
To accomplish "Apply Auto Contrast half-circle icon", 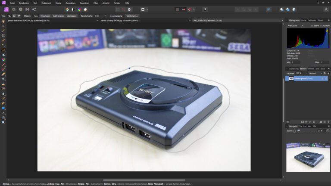I will coord(73,9).
